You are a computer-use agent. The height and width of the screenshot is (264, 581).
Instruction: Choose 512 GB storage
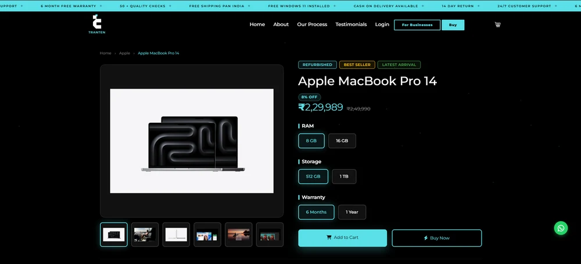tap(313, 177)
